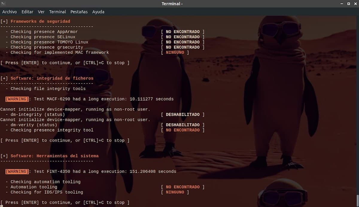Click the DESHABILITADO status for dm-integrity
The image size is (359, 207).
tap(182, 115)
